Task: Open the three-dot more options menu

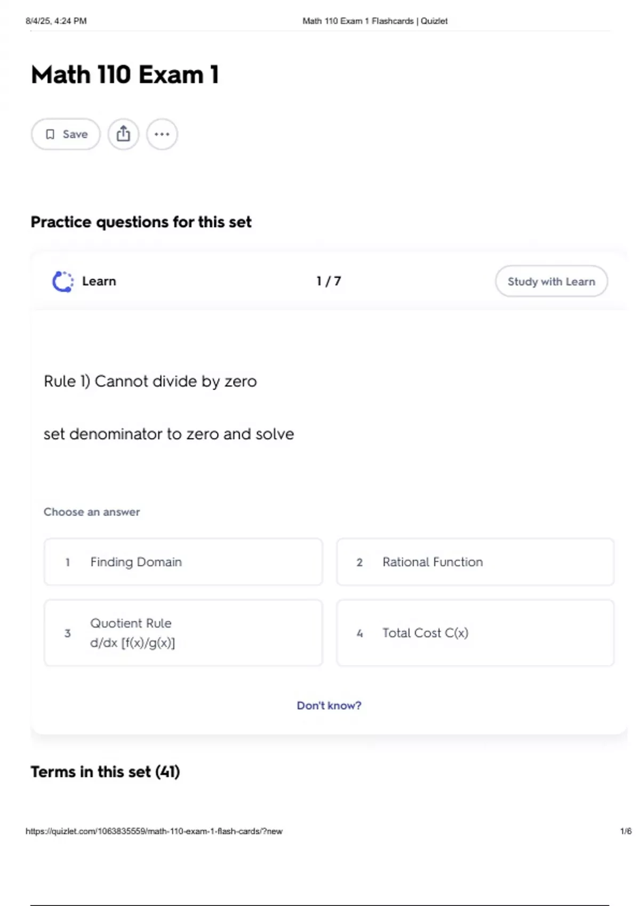Action: pyautogui.click(x=162, y=134)
